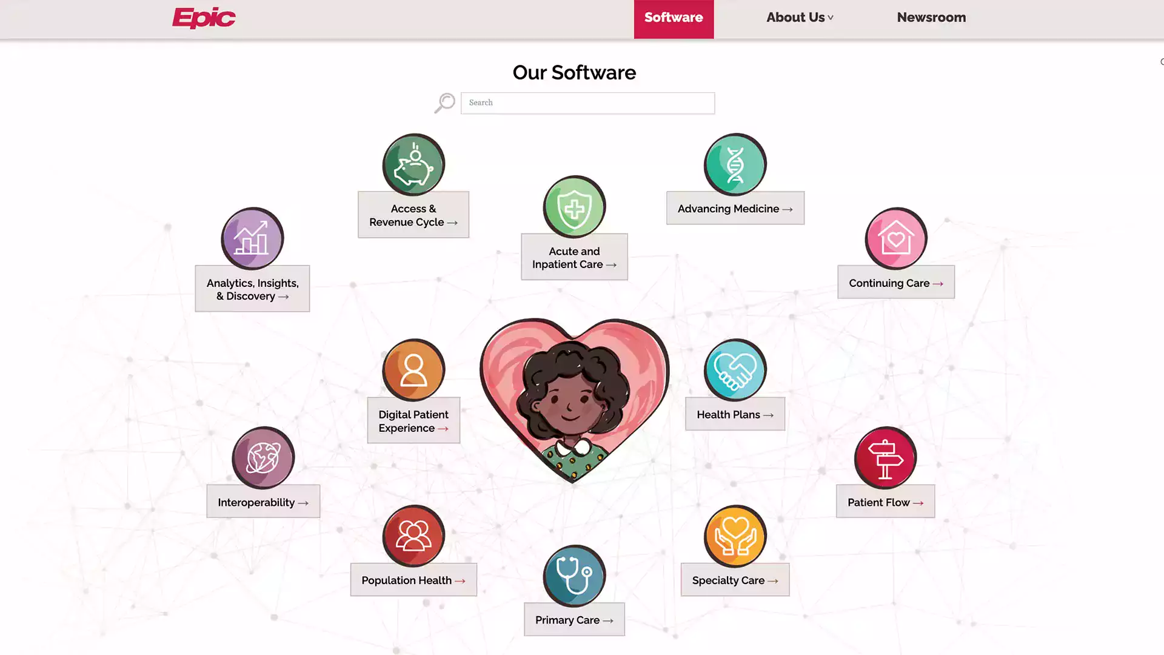Image resolution: width=1164 pixels, height=655 pixels.
Task: Open the Software tab in navigation
Action: 674,18
